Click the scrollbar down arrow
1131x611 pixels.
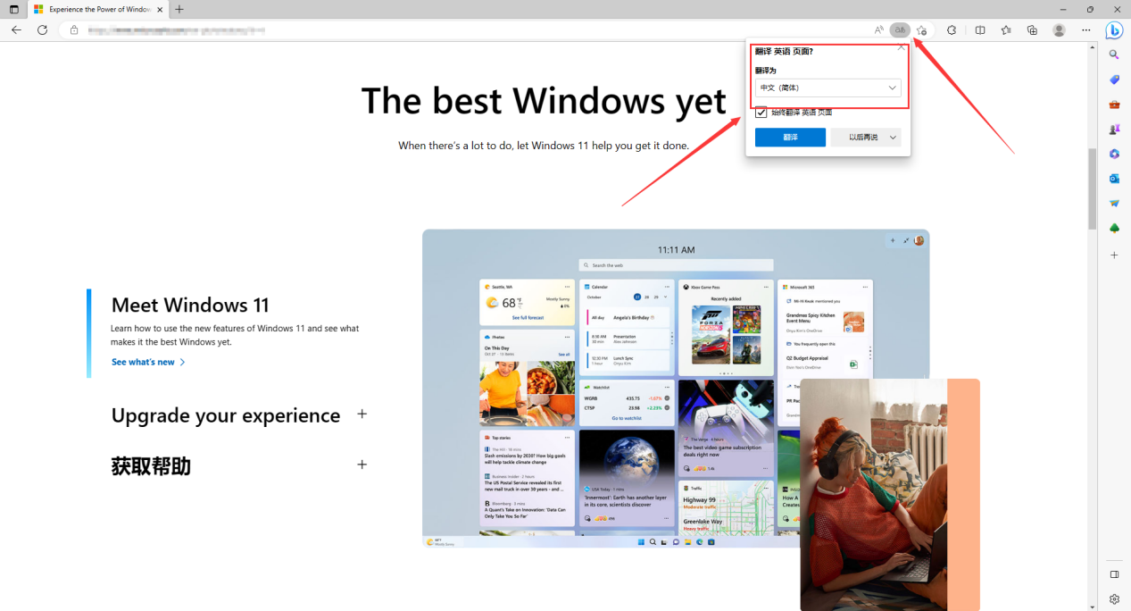tap(1092, 606)
